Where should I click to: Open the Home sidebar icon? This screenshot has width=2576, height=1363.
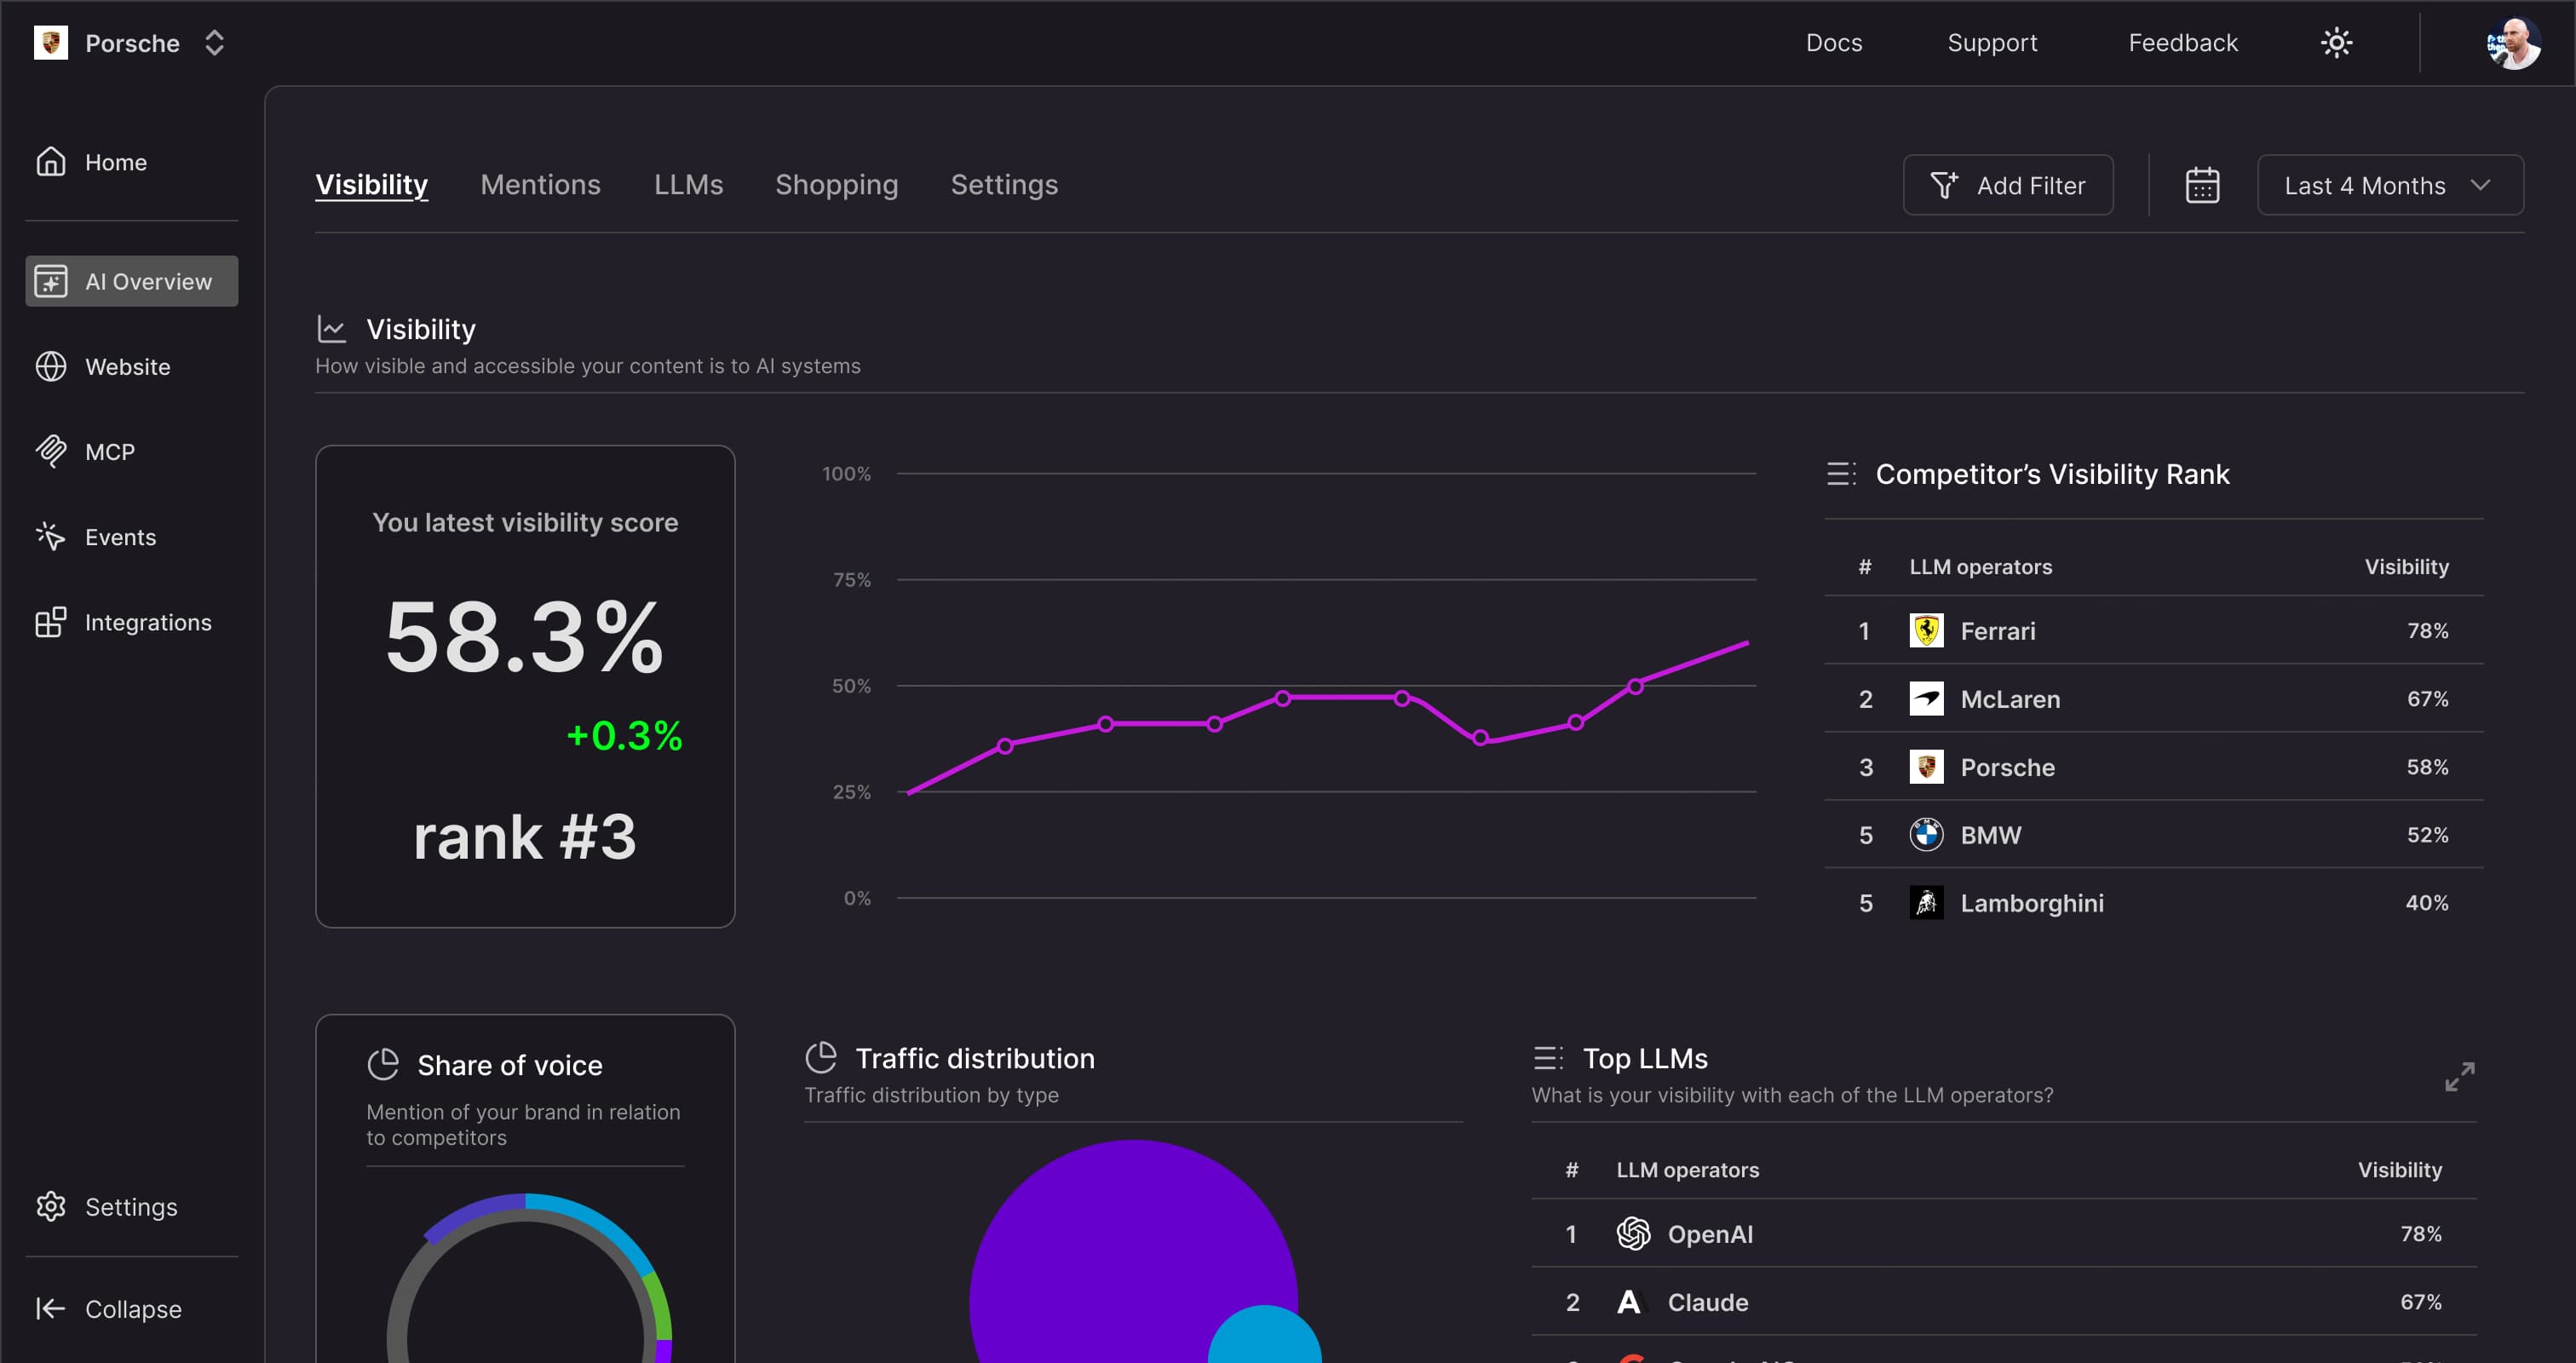50,162
